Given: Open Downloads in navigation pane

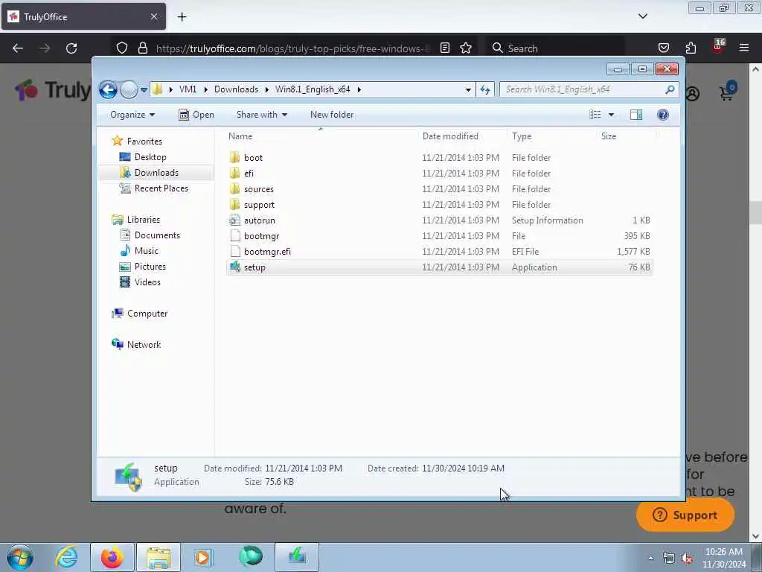Looking at the screenshot, I should (156, 173).
